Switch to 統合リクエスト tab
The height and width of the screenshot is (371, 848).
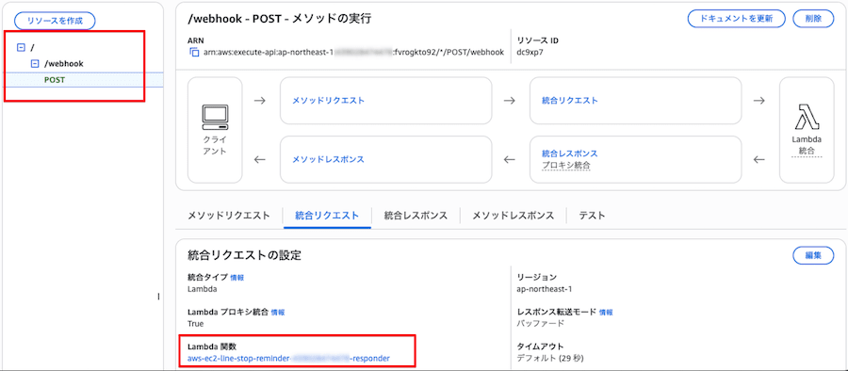327,216
